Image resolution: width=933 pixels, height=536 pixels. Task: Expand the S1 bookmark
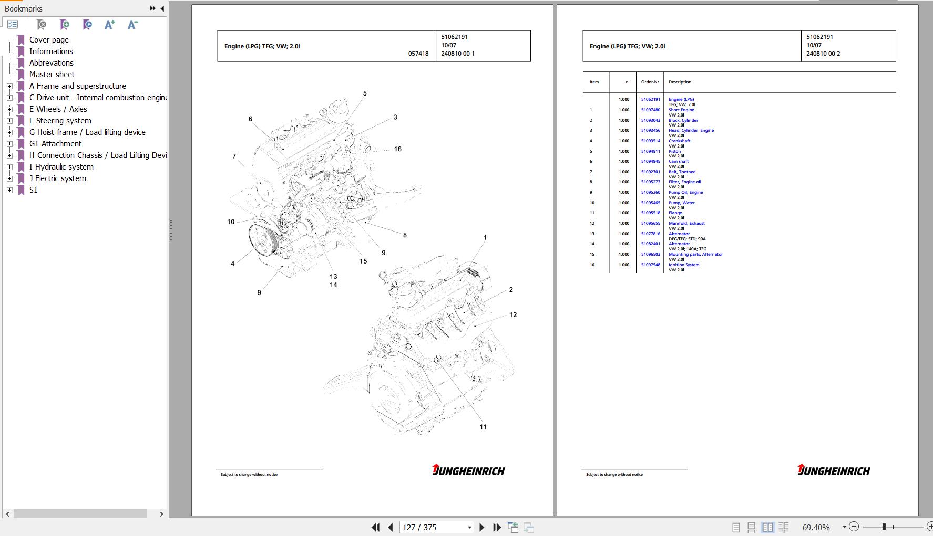point(9,190)
